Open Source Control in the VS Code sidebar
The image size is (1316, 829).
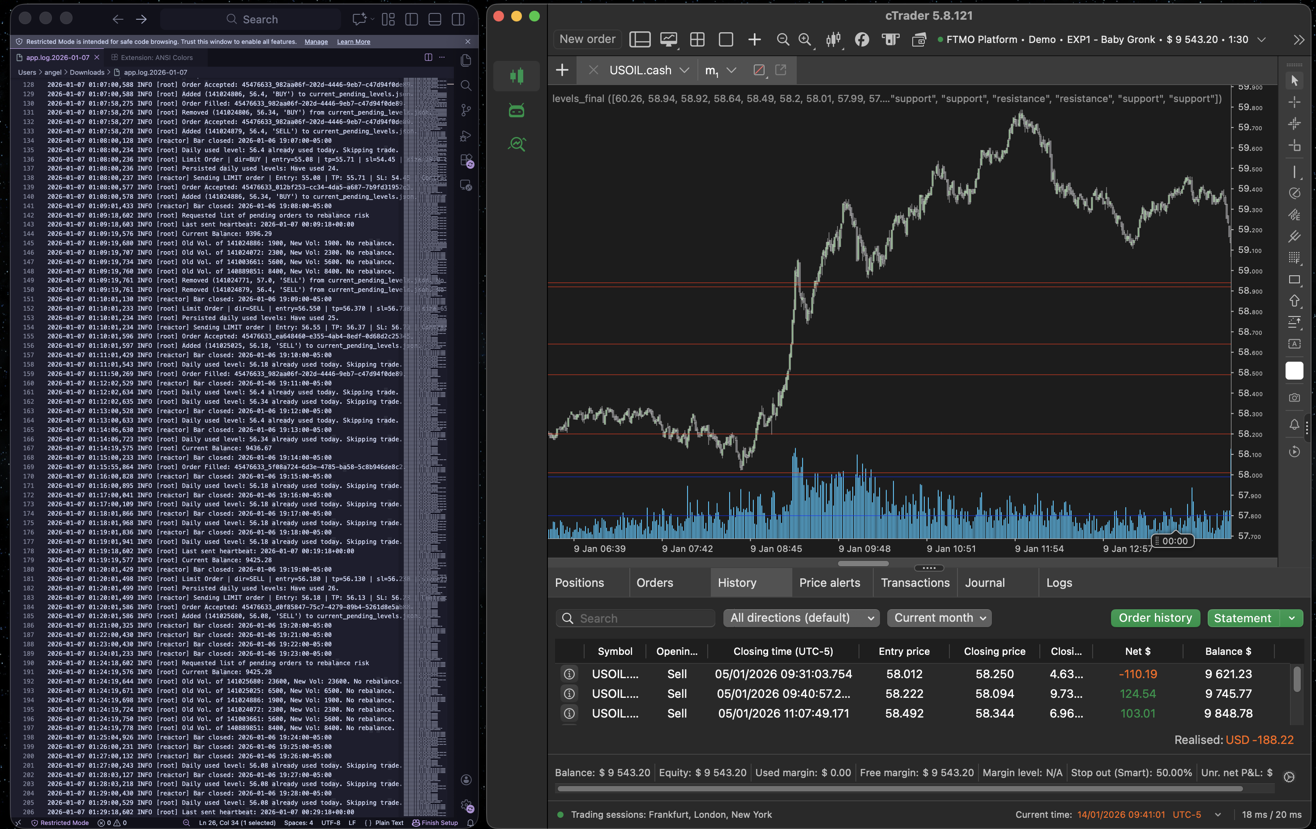(466, 110)
